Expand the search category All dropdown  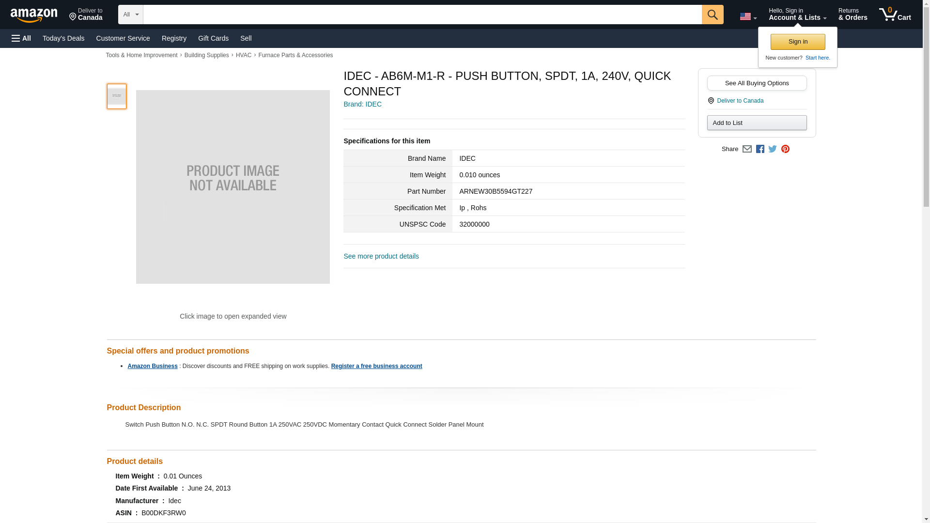[130, 15]
